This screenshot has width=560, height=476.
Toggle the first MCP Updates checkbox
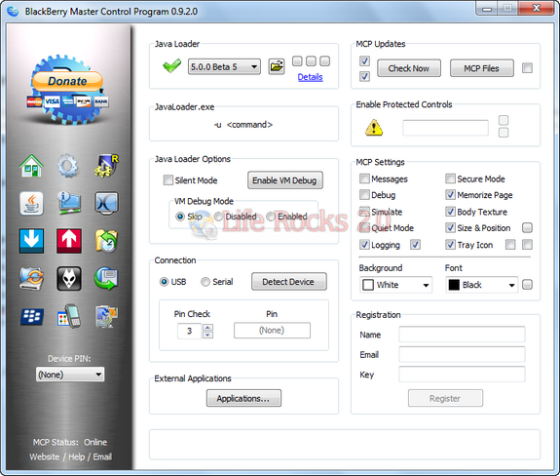coord(364,60)
